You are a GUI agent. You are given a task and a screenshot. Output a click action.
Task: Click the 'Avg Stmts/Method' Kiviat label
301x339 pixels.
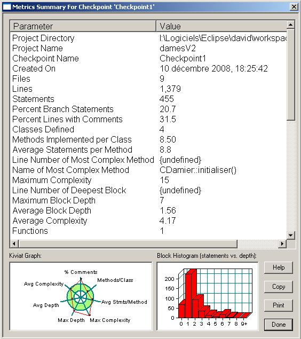pos(124,302)
